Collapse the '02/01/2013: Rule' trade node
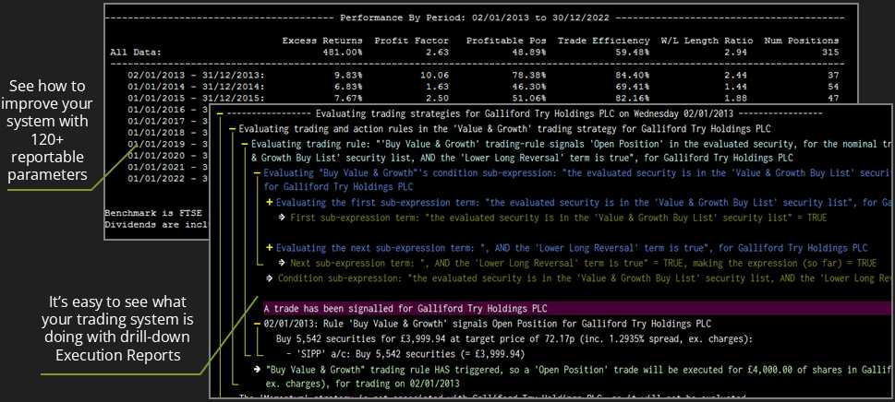This screenshot has height=402, width=895. pos(257,324)
